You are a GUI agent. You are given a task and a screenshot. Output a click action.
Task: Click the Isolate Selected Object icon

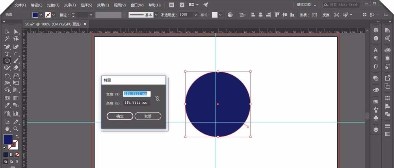pyautogui.click(x=336, y=15)
